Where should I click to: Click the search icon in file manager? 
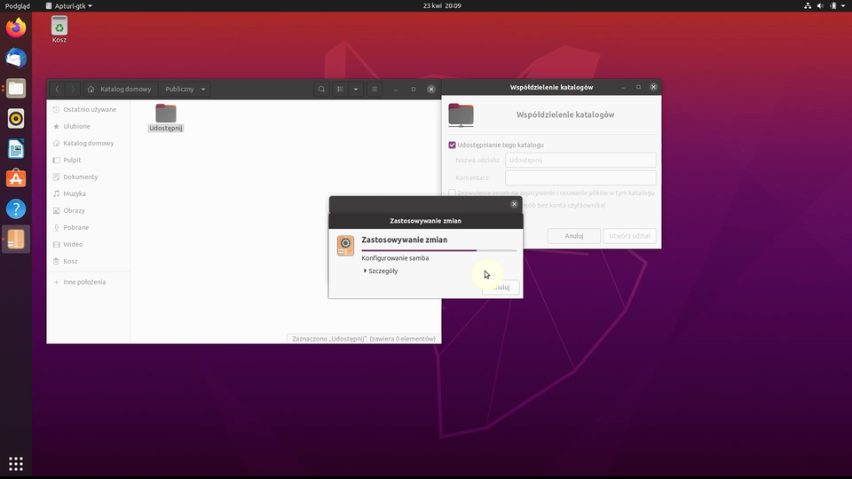pos(321,89)
